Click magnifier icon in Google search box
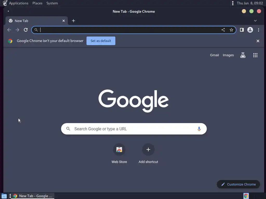This screenshot has width=266, height=199. pyautogui.click(x=68, y=129)
